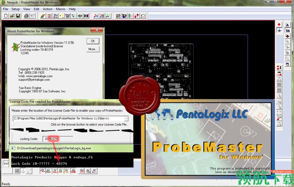294x187 pixels.
Task: Click the ProbeMaster splash screen image
Action: point(208,139)
